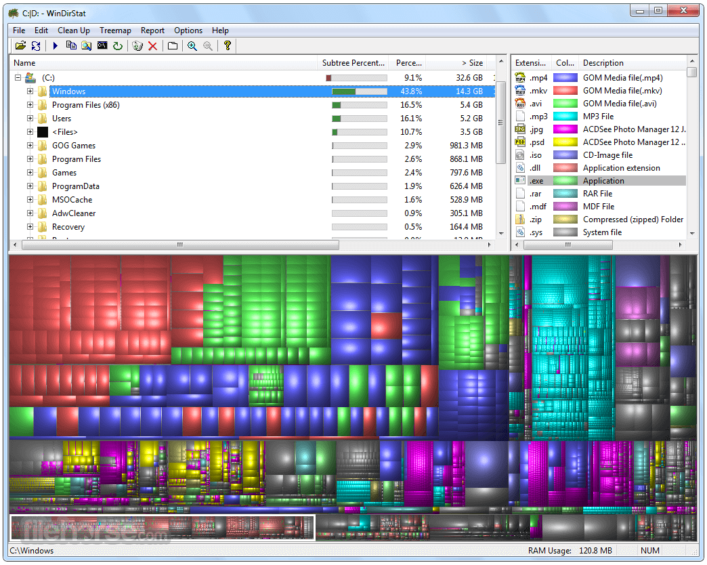707x565 pixels.
Task: Select the Program Files folder row
Action: 253,159
